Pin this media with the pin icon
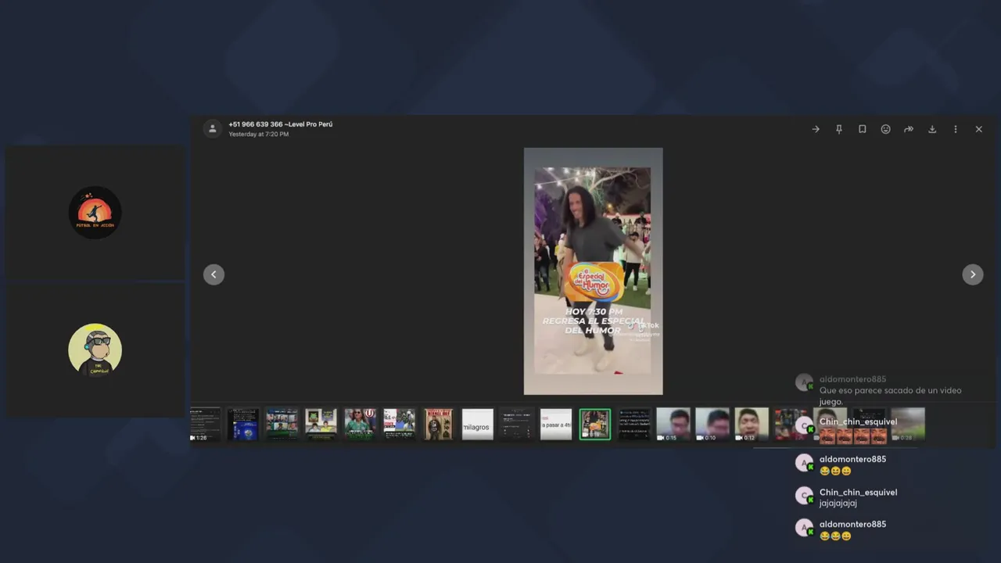Screen dimensions: 1001x563 pos(839,129)
